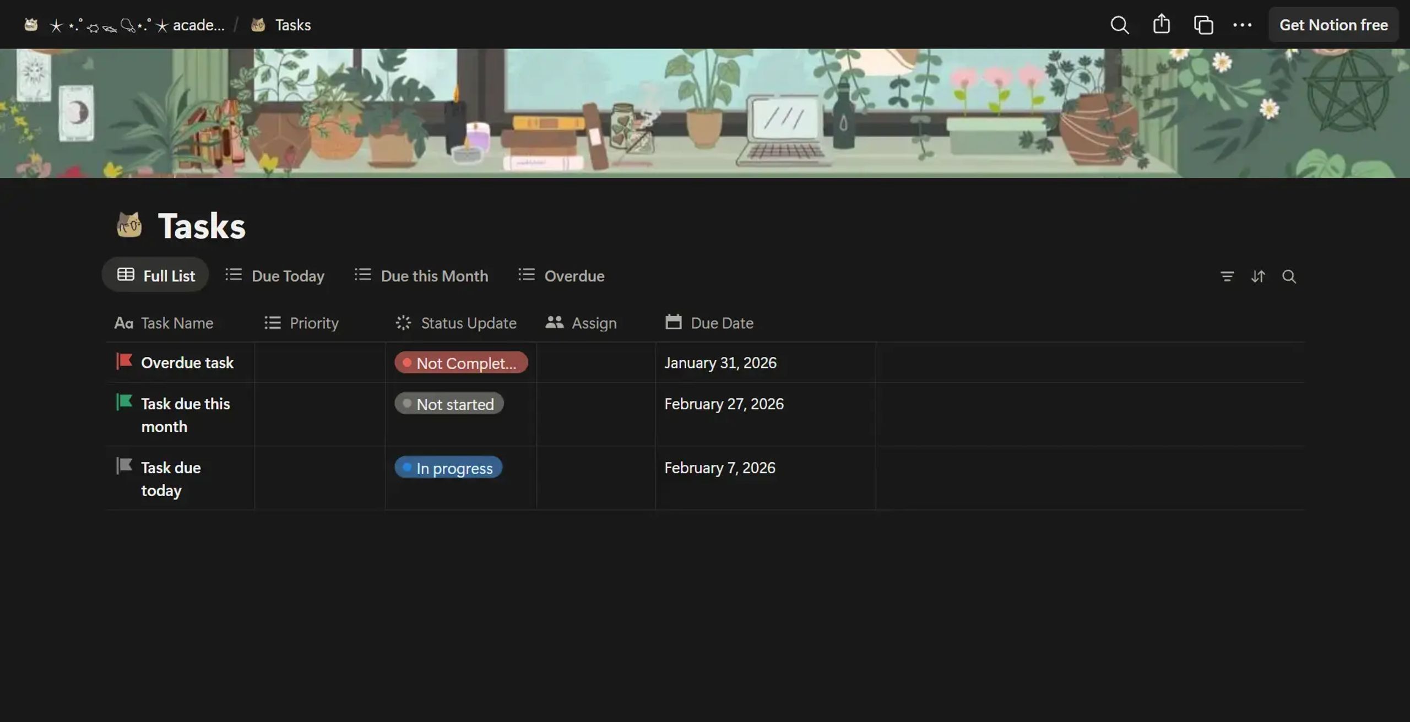Click the red flag on Overdue task

tap(124, 361)
